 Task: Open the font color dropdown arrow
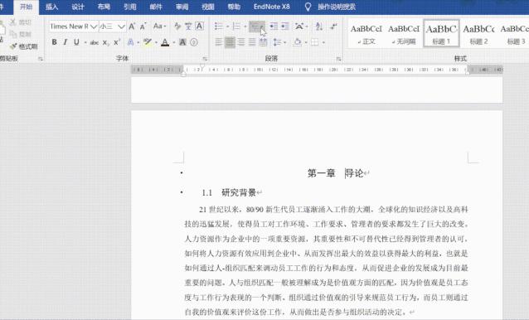174,42
